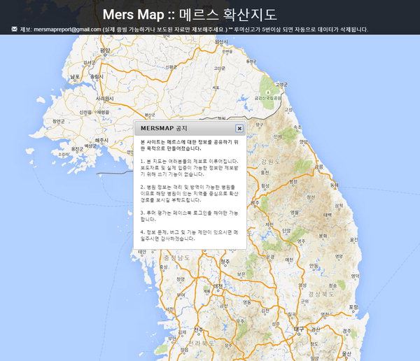Click the 영덕 coastal label
Viewport: 420px width, 361px height.
point(355,276)
